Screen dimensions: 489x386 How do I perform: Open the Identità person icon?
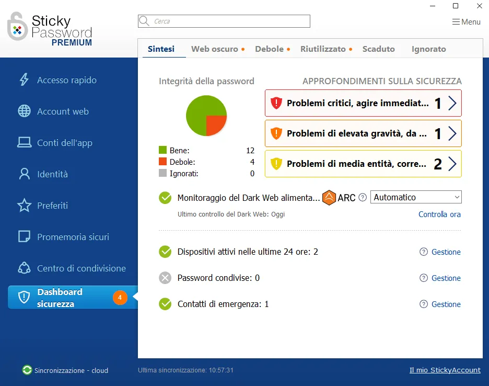pos(24,174)
